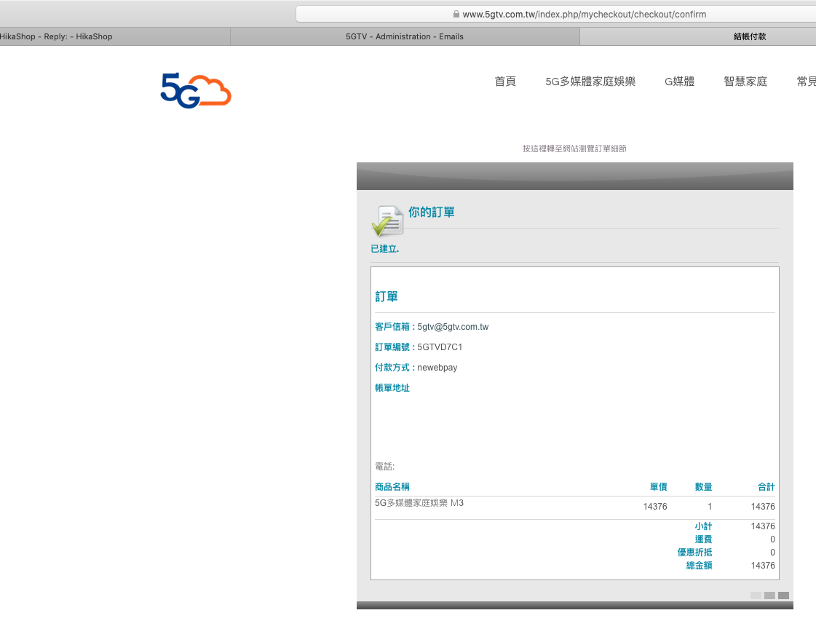Click the 已建立. status text
816x621 pixels.
(384, 249)
